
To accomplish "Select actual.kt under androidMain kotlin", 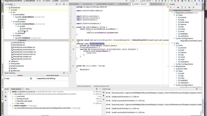I will pyautogui.click(x=23, y=19).
